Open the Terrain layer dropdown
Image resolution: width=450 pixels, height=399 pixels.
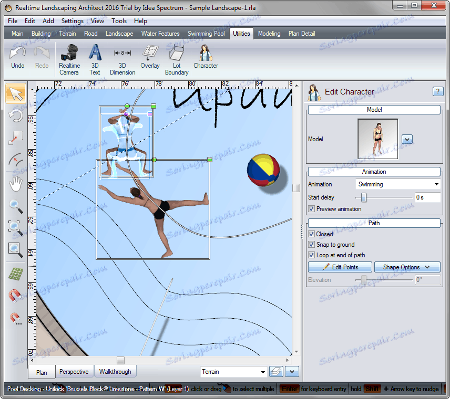pos(233,372)
